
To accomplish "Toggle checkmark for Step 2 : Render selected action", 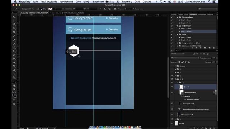I will pos(172,32).
